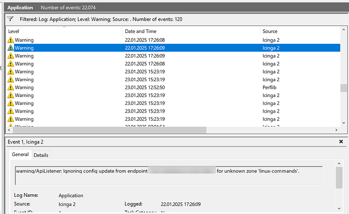This screenshot has width=349, height=214.
Task: Click the Source value 'Icinga 2' in details
Action: coord(67,204)
